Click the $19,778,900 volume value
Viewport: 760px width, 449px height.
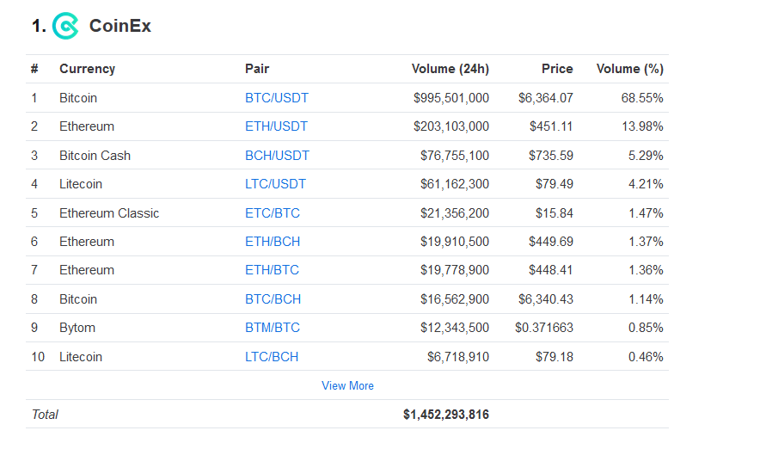[455, 270]
